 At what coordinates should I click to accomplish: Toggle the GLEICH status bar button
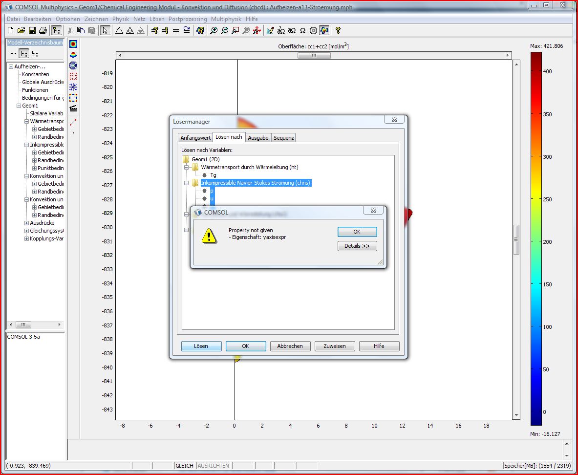point(185,466)
